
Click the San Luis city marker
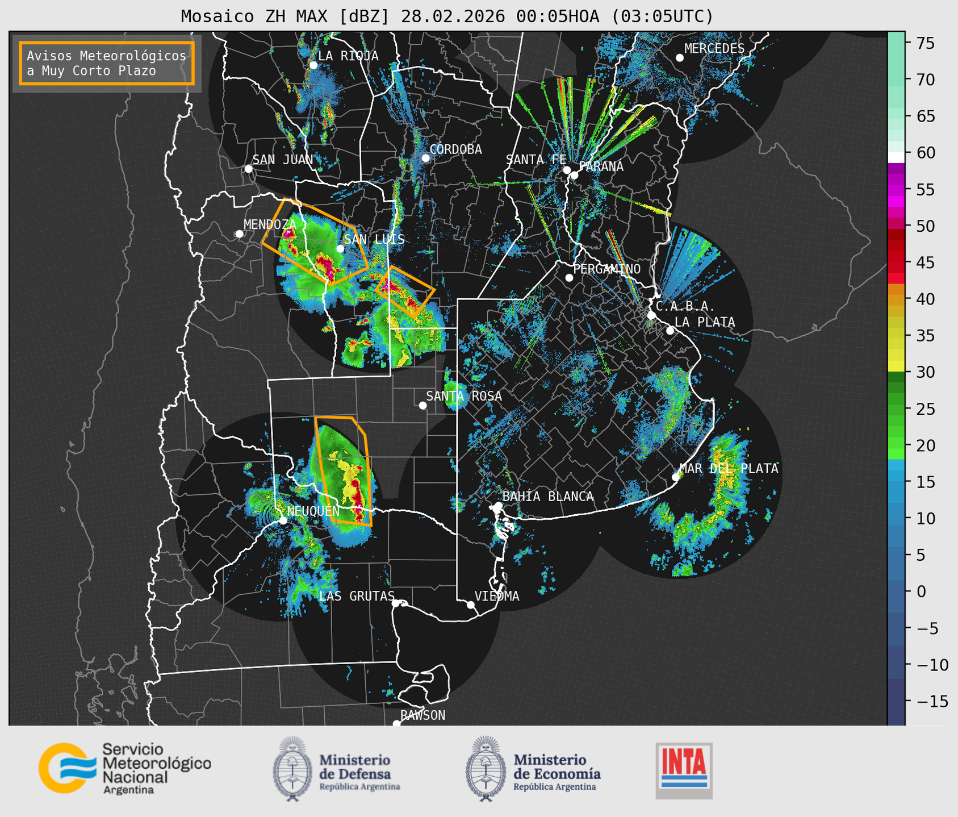[x=340, y=248]
